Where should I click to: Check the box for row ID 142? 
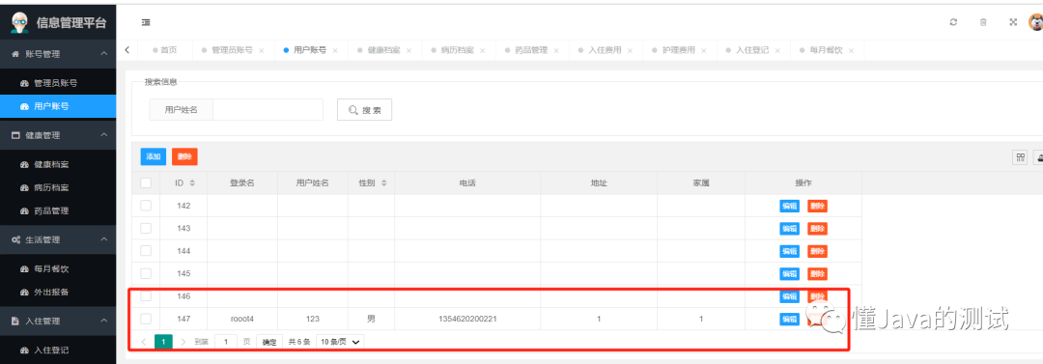coord(146,206)
